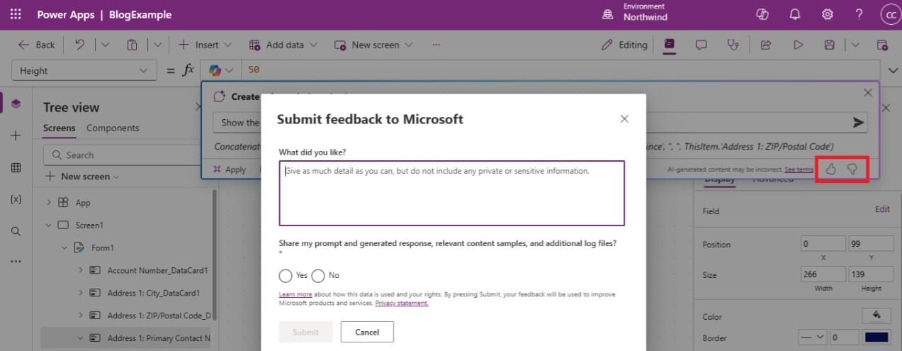
Task: Switch to the Components tab
Action: (x=113, y=128)
